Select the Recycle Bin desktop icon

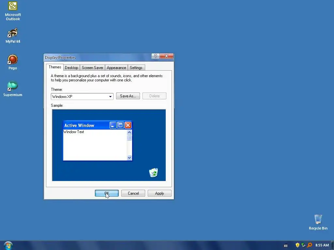point(318,222)
